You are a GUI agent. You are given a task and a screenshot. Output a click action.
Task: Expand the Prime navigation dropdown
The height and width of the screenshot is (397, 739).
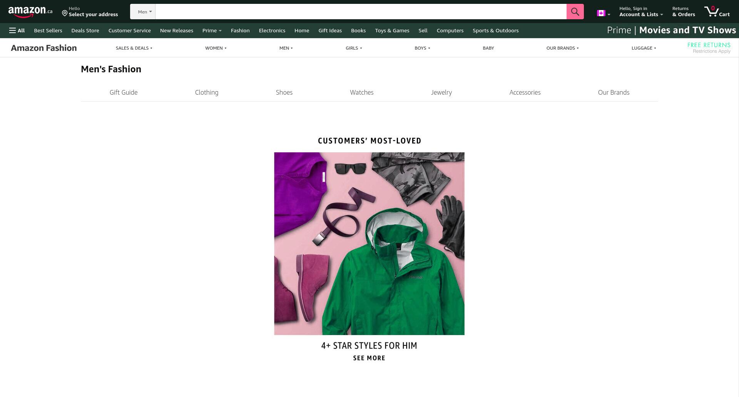pyautogui.click(x=212, y=30)
